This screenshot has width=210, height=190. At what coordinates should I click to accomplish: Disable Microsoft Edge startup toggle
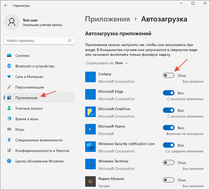click(x=168, y=93)
